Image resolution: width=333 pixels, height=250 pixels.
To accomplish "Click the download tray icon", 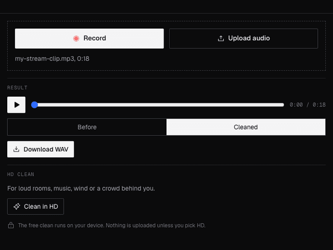I will coord(17,150).
